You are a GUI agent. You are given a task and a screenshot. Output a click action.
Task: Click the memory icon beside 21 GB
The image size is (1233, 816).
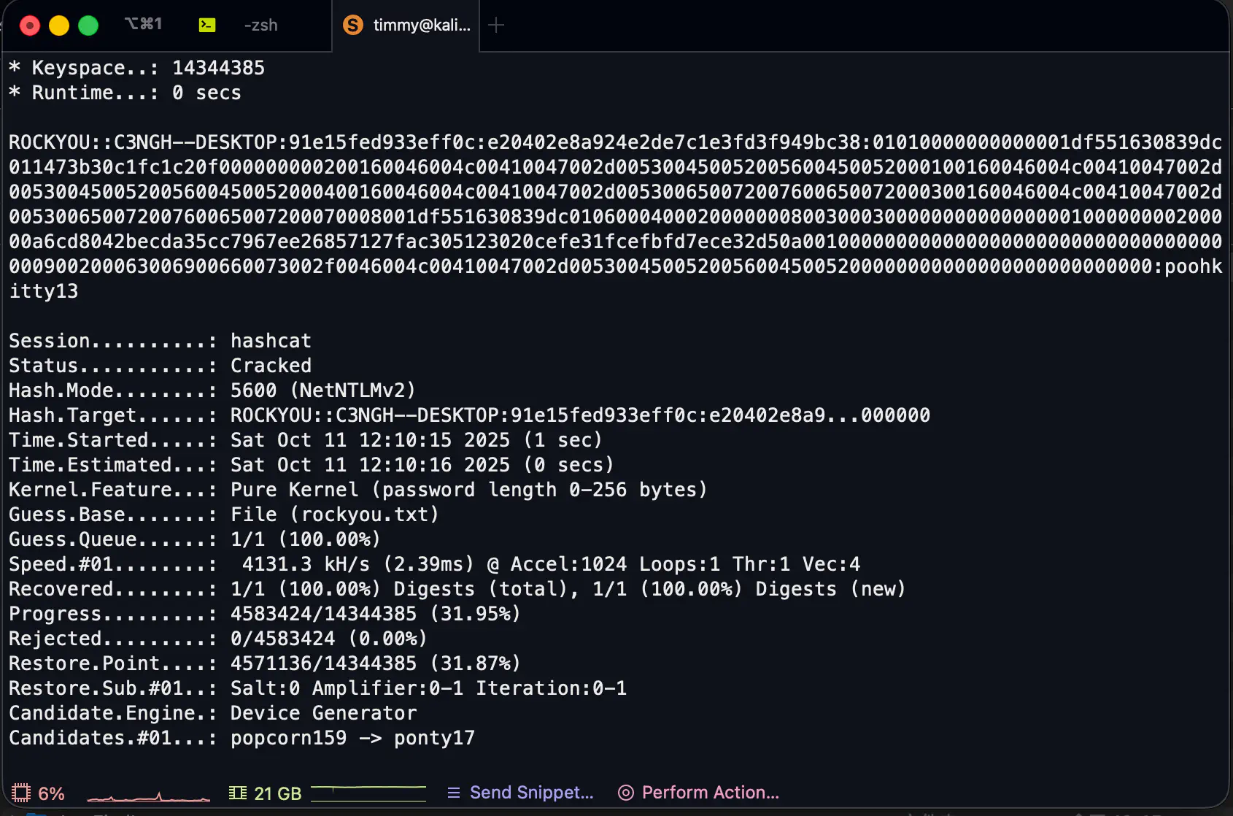238,793
